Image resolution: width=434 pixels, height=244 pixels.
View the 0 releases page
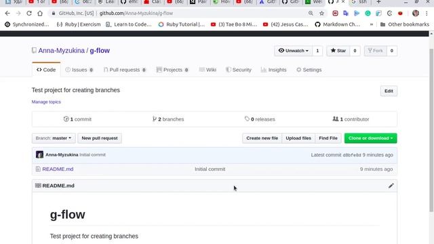click(x=260, y=119)
